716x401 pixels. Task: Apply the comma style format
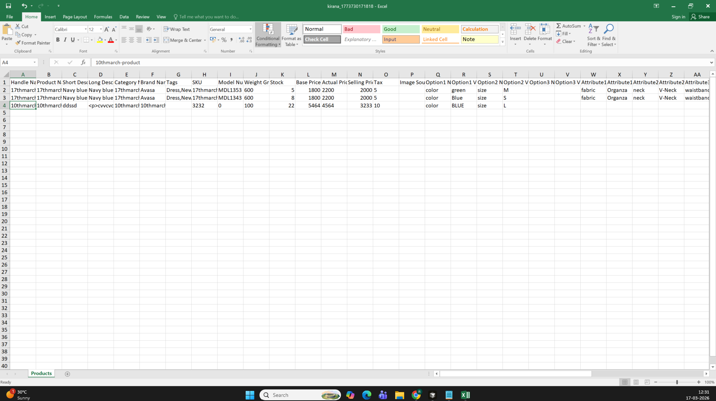[x=231, y=40]
